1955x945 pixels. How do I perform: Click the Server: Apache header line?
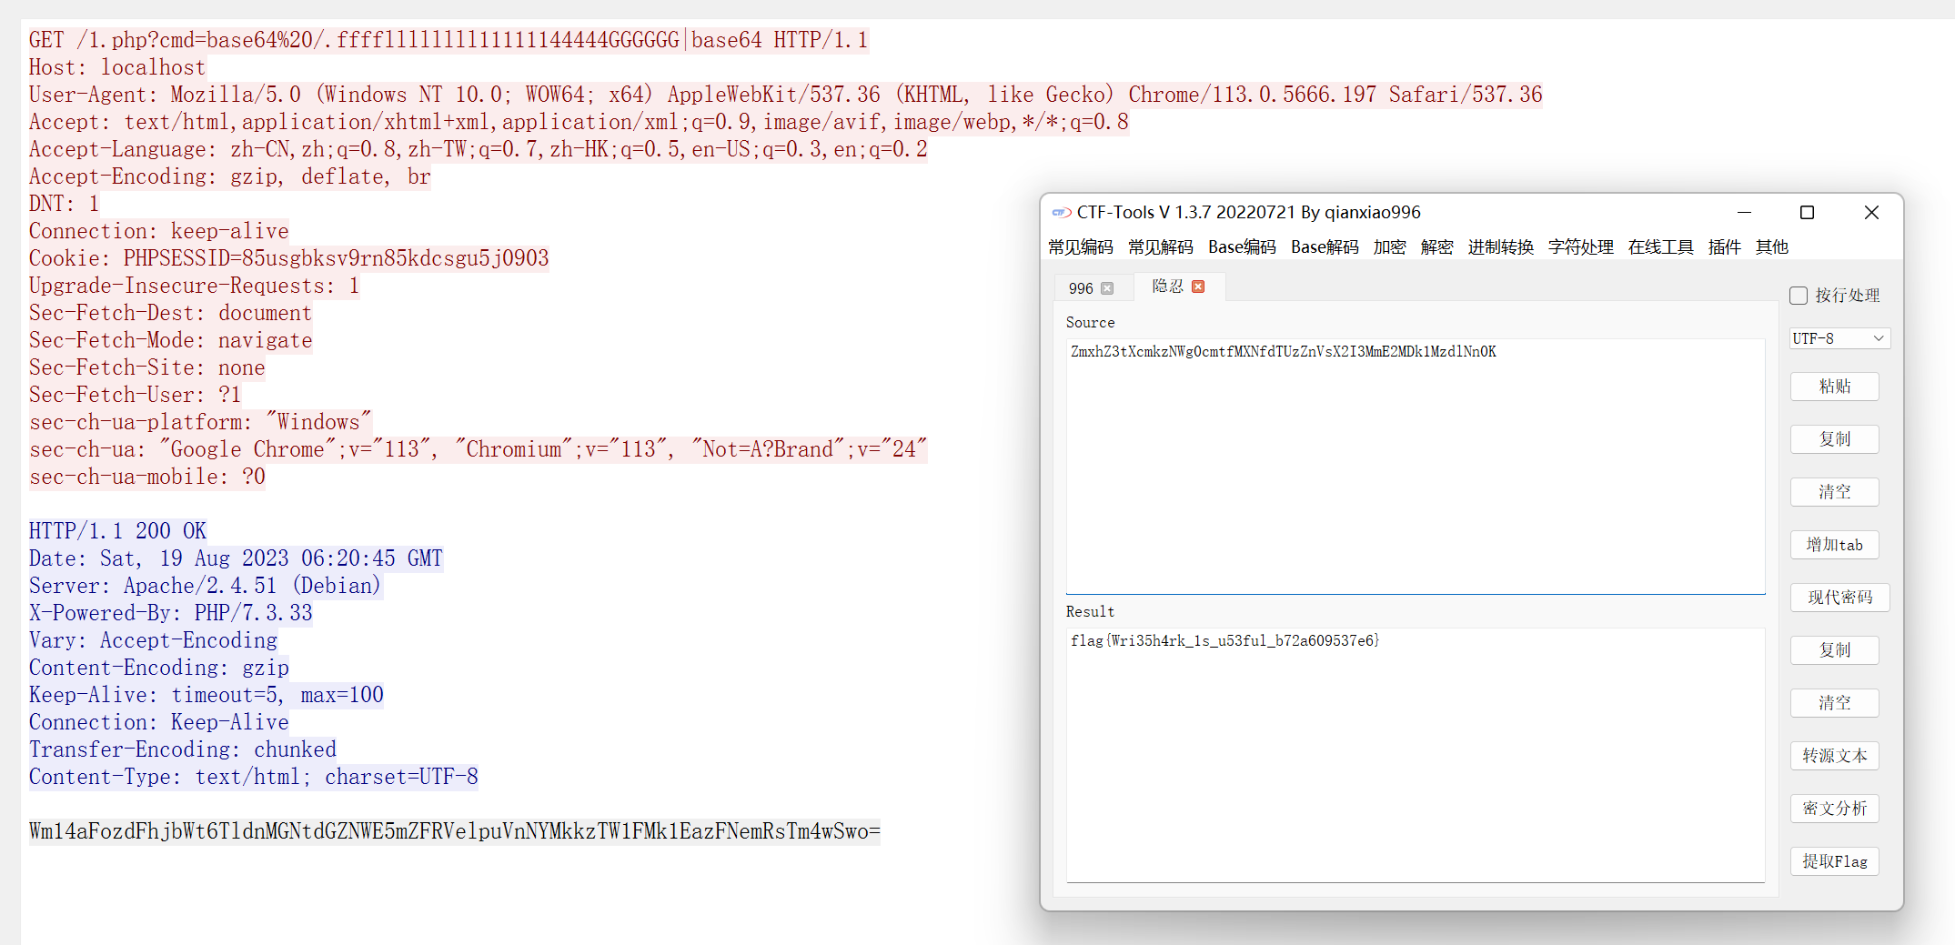(x=206, y=586)
